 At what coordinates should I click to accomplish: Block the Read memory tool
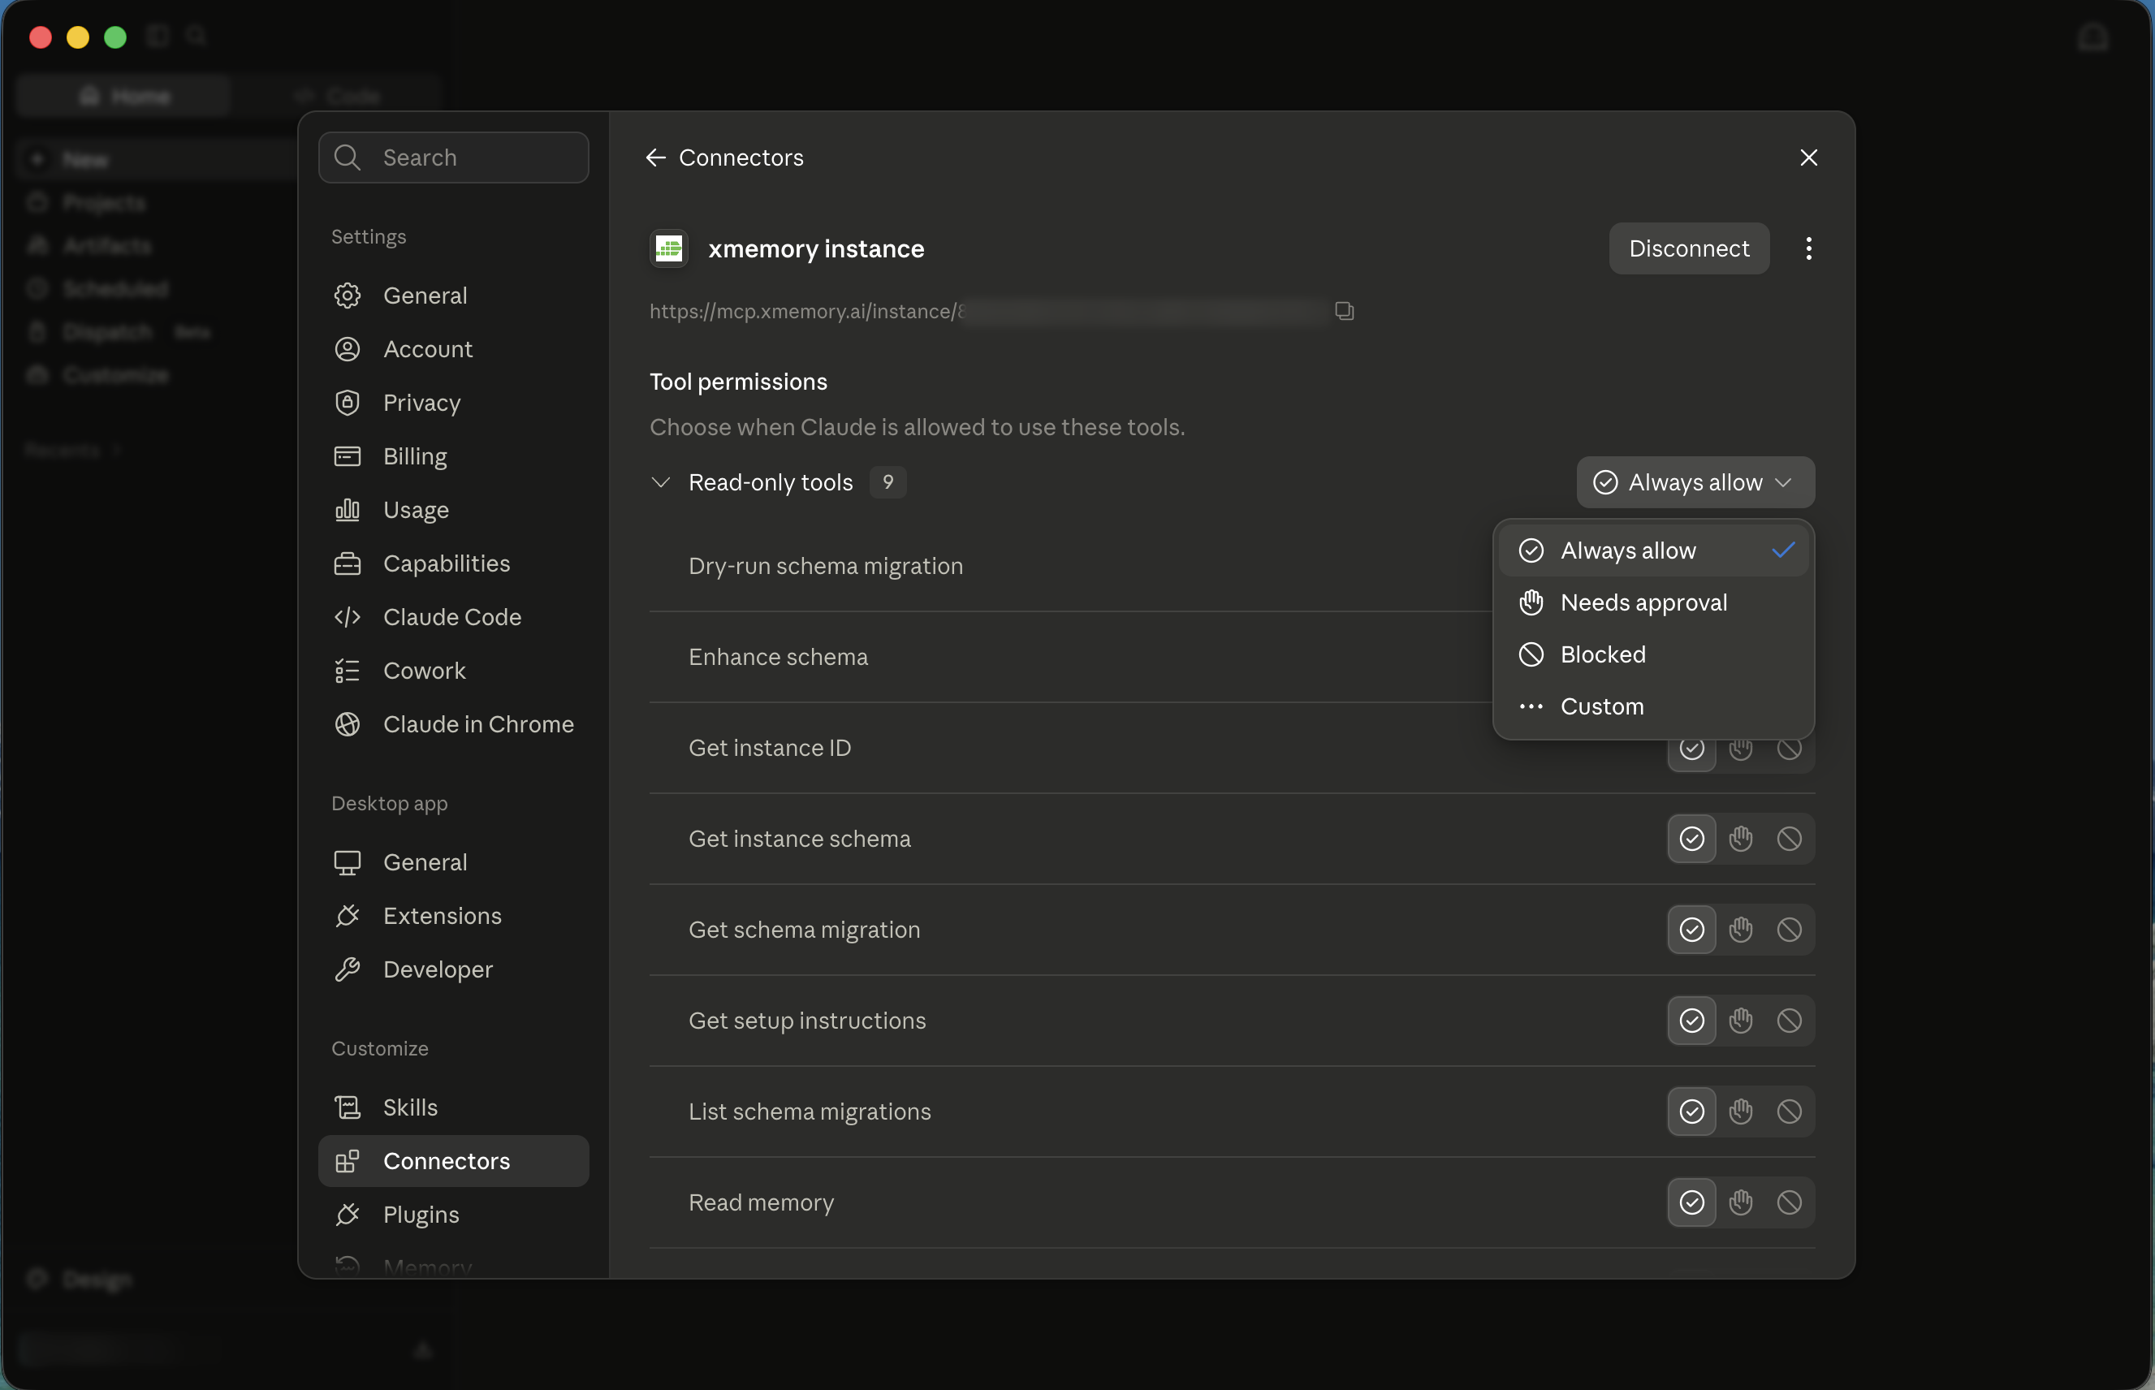tap(1790, 1203)
